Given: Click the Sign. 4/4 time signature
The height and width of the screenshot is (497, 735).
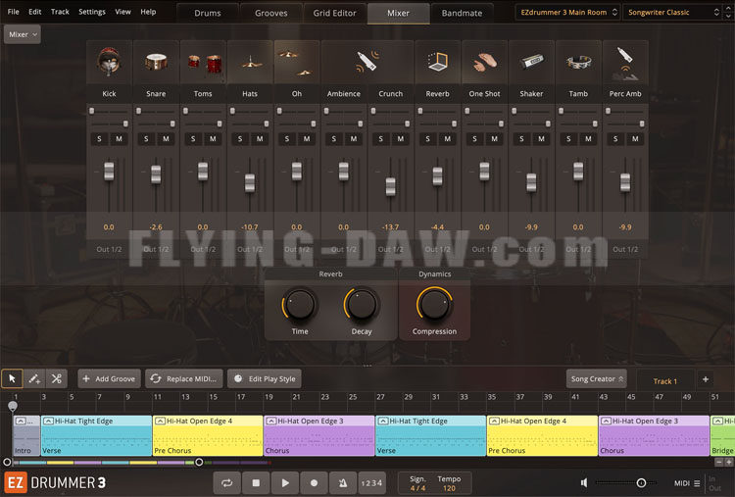Looking at the screenshot, I should (x=417, y=483).
